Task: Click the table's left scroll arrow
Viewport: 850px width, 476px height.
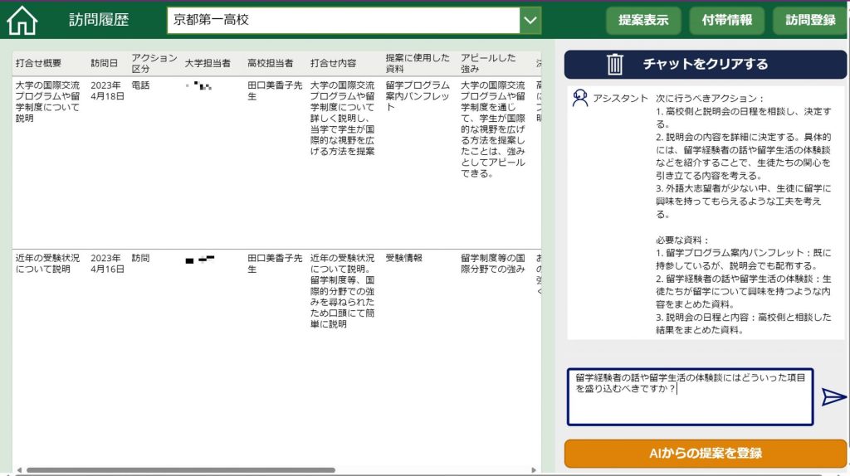Action: tap(17, 470)
